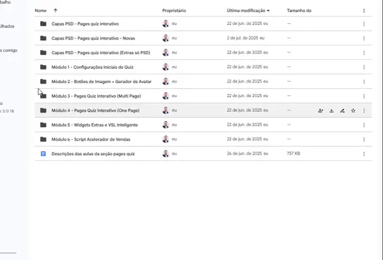Click the Nome sort arrow

(56, 11)
